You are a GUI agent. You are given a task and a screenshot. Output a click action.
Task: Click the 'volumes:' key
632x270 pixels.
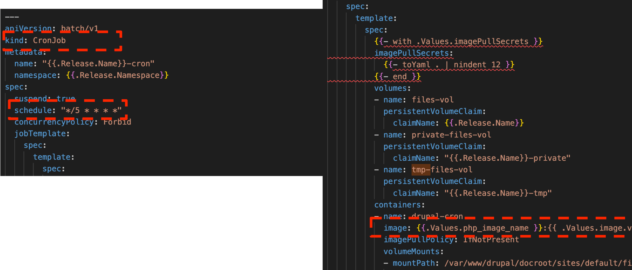[x=393, y=88]
